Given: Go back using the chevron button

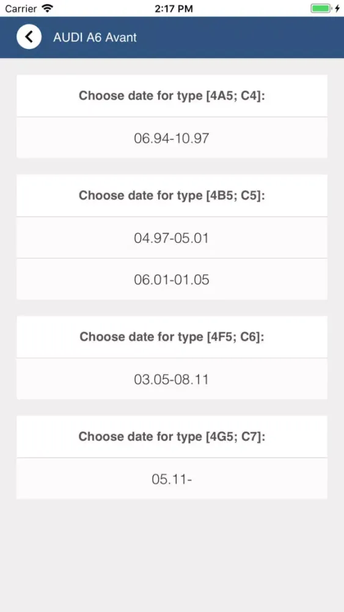Looking at the screenshot, I should (x=29, y=37).
